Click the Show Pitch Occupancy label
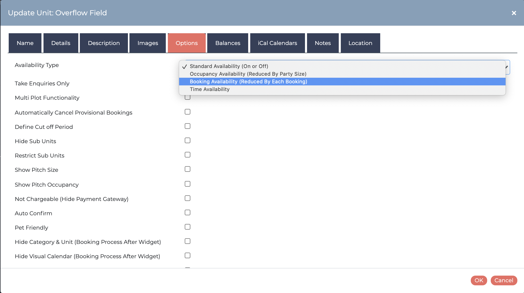The image size is (524, 293). click(x=47, y=185)
